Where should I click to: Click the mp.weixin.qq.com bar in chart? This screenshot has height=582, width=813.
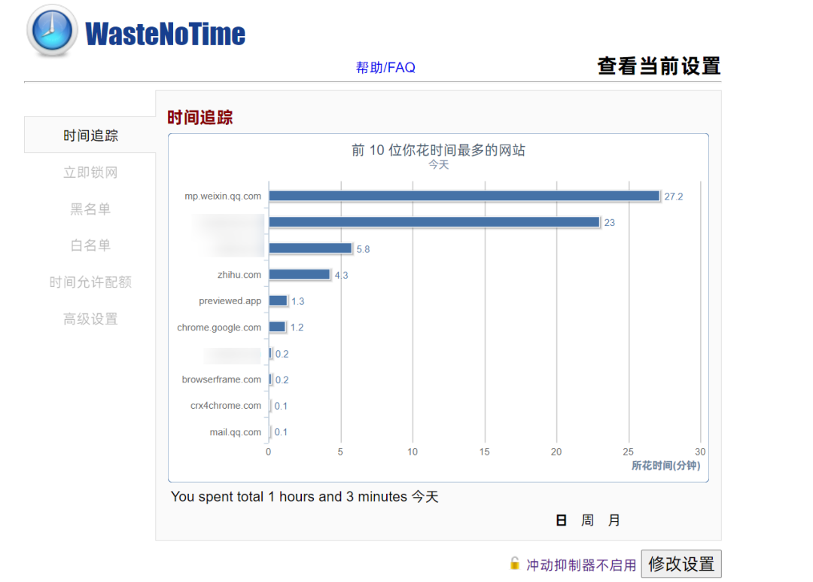(464, 196)
